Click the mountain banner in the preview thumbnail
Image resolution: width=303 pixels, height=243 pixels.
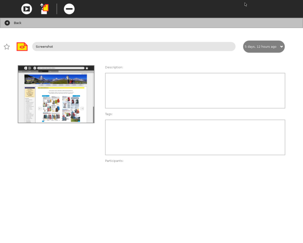coord(56,79)
